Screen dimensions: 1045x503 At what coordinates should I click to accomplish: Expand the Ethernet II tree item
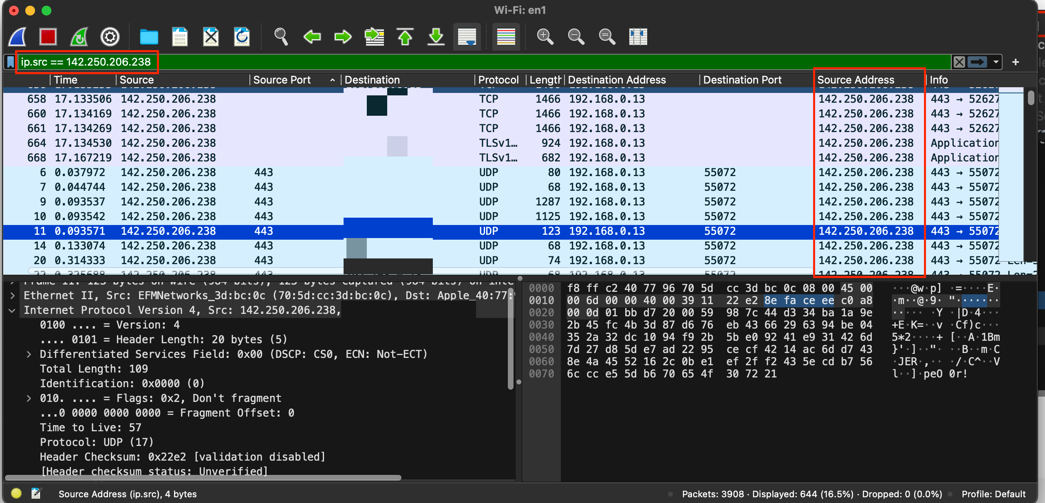pyautogui.click(x=12, y=296)
